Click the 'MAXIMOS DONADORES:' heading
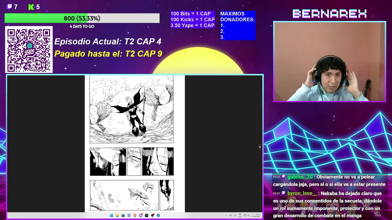The width and height of the screenshot is (392, 220). point(238,16)
